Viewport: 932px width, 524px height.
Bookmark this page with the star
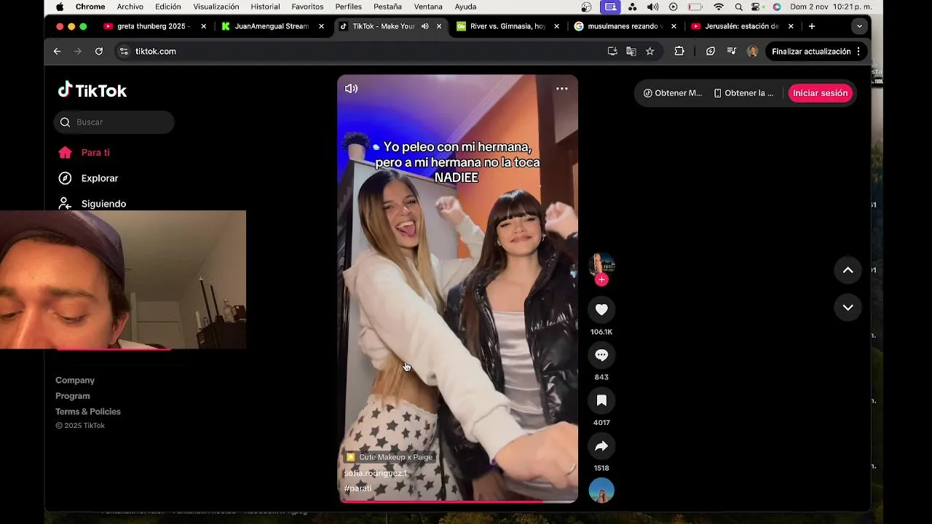[x=650, y=51]
